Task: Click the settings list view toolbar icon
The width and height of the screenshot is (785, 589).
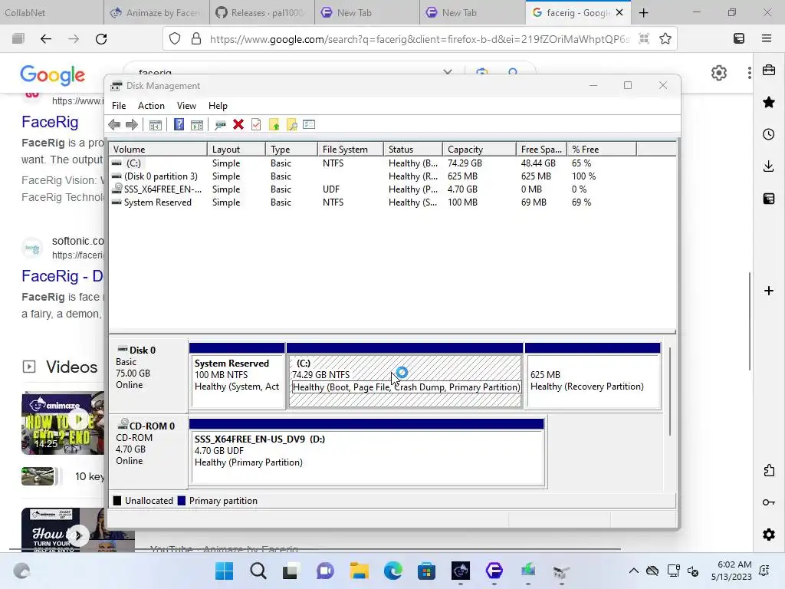Action: tap(309, 124)
